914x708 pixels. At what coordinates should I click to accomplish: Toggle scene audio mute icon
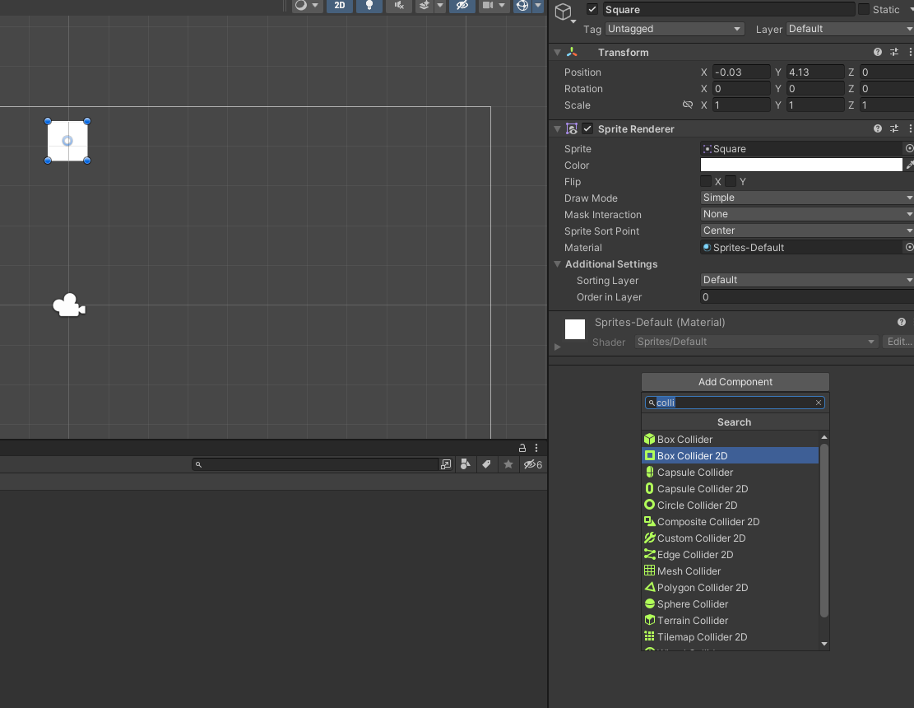399,5
